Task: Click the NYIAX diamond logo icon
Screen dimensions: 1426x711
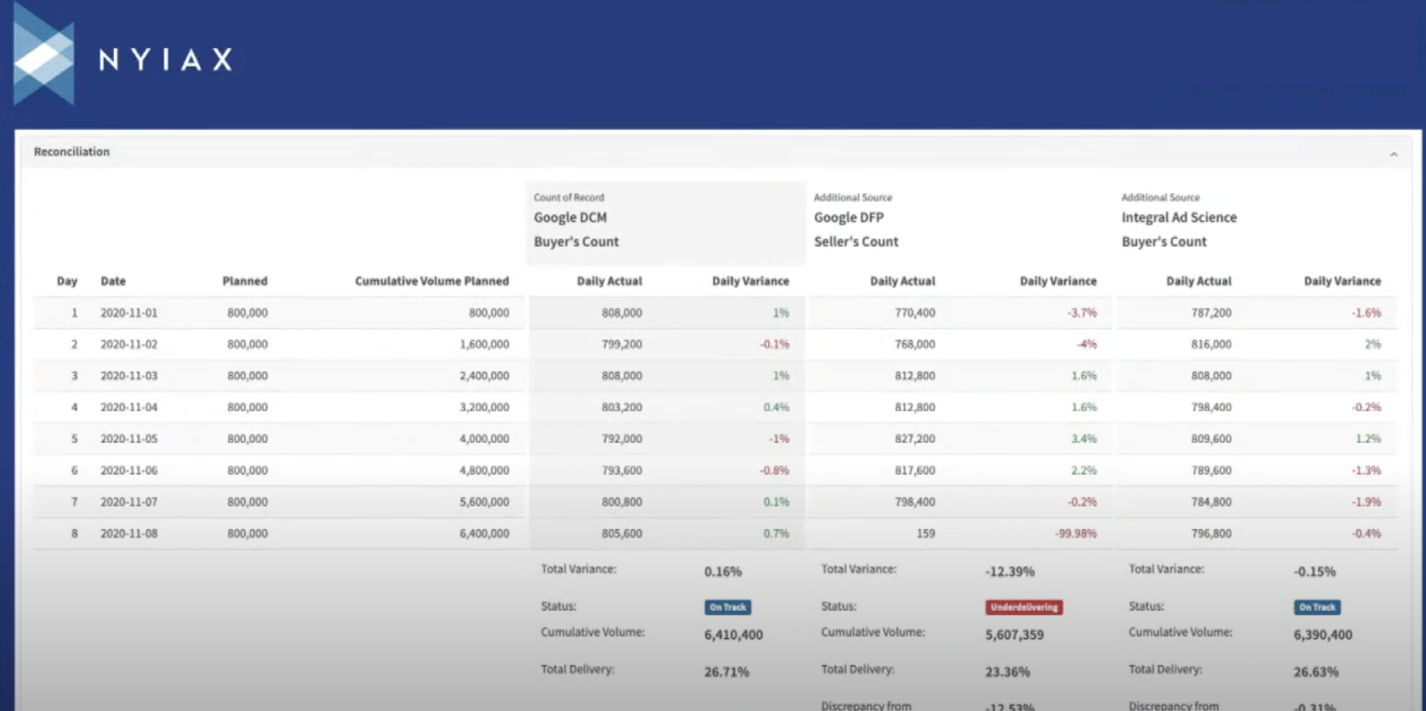Action: [44, 54]
